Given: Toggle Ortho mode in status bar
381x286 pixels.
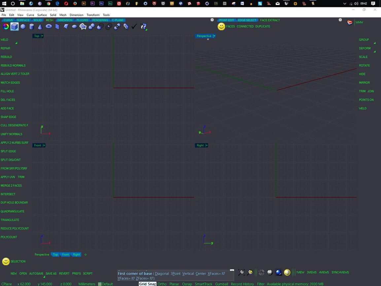Looking at the screenshot, I should (x=162, y=284).
